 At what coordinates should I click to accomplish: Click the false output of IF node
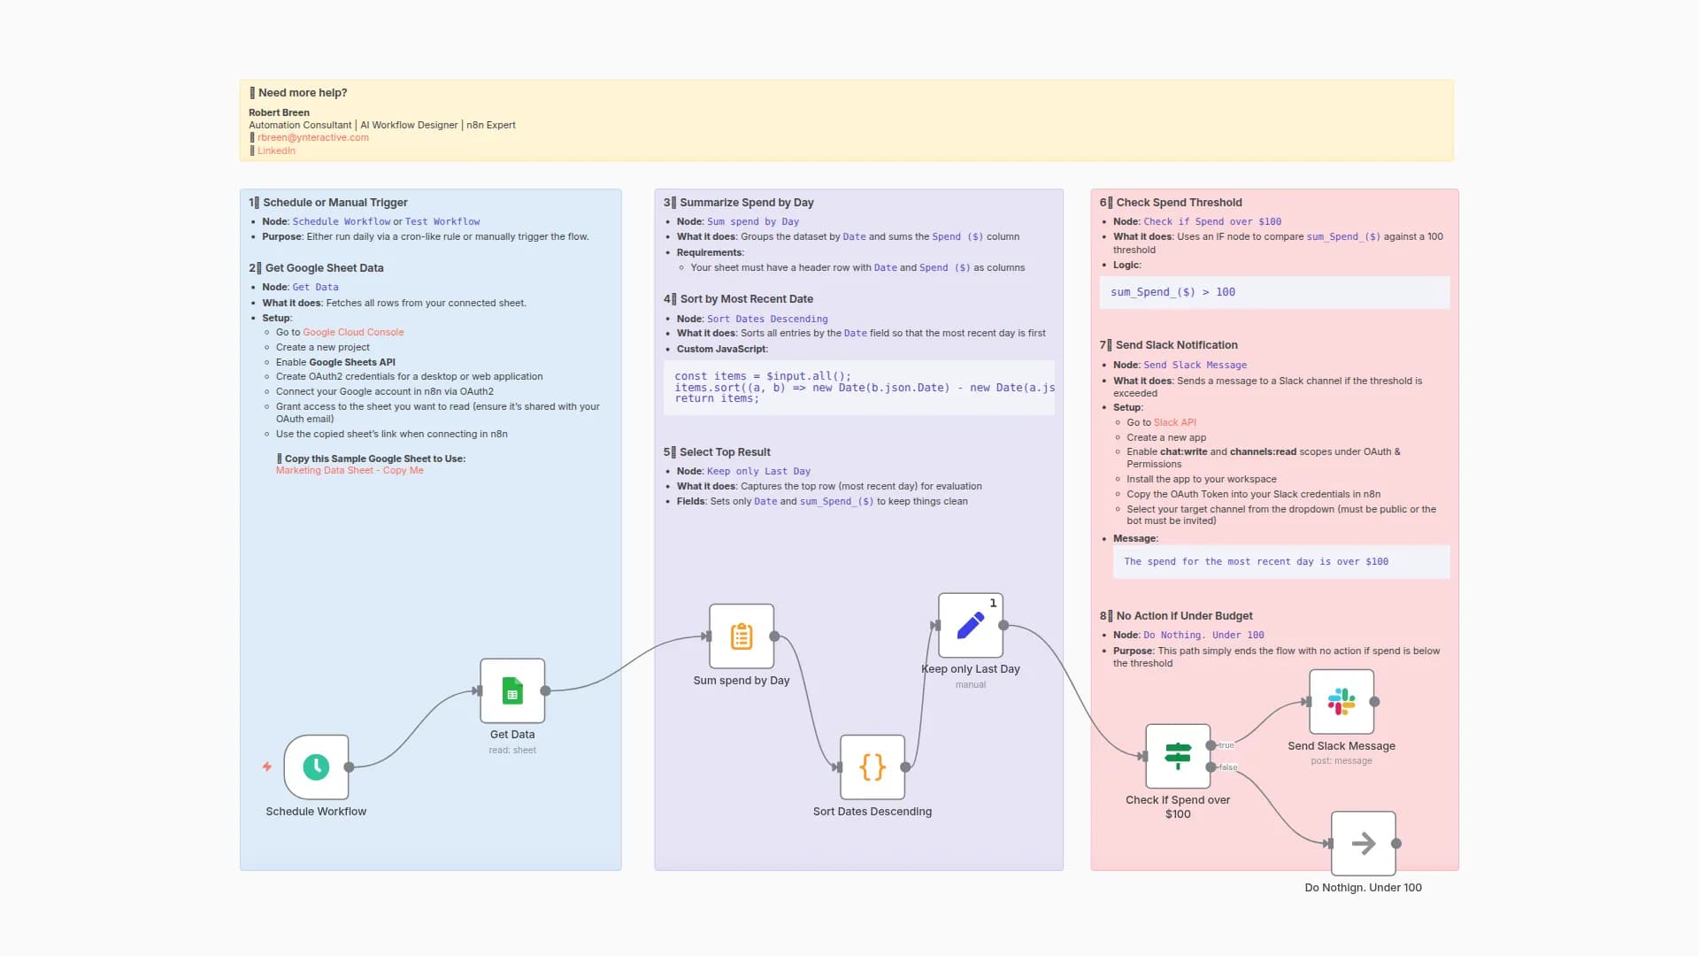point(1211,767)
